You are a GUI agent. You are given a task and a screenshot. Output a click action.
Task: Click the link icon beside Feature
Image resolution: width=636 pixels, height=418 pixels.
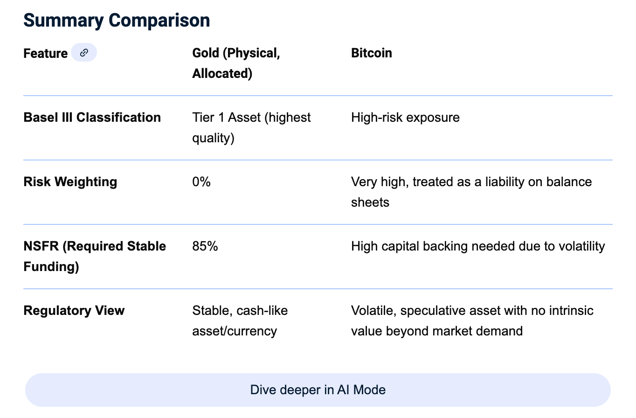pos(84,53)
